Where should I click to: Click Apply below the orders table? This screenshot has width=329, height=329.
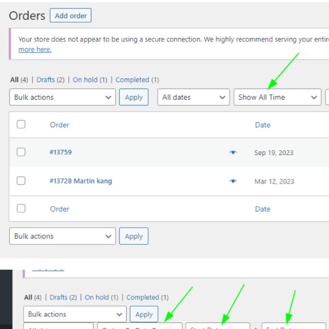(x=134, y=236)
